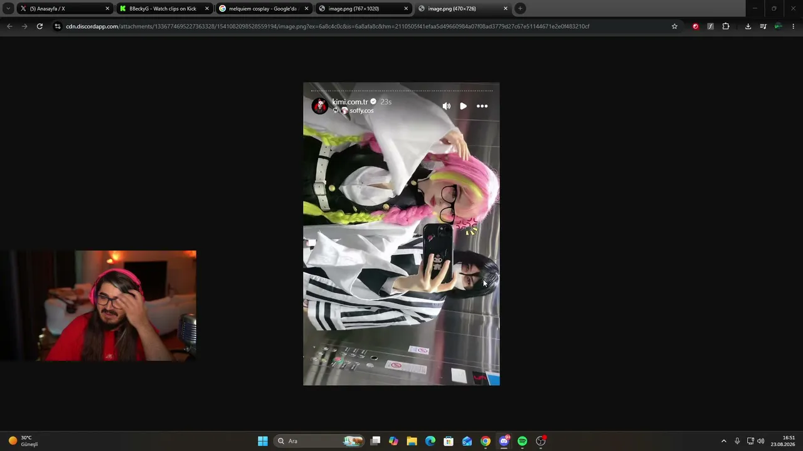
Task: Close the Anasayfa / X tab
Action: click(107, 9)
